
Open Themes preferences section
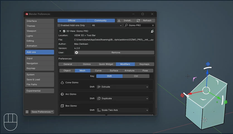[40, 26]
